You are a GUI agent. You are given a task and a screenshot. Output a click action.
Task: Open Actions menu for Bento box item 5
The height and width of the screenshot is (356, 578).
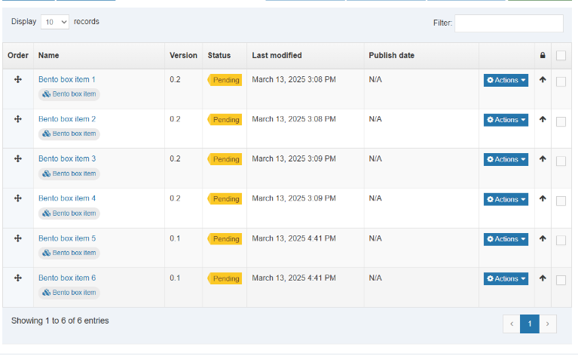point(506,239)
